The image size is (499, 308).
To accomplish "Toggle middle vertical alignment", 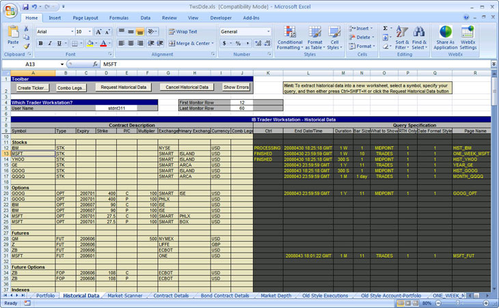I will coord(131,32).
